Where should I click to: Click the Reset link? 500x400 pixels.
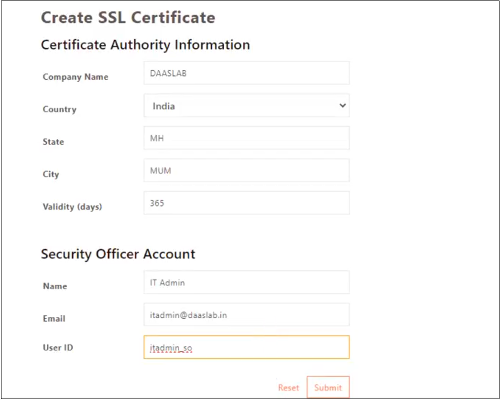tap(288, 388)
